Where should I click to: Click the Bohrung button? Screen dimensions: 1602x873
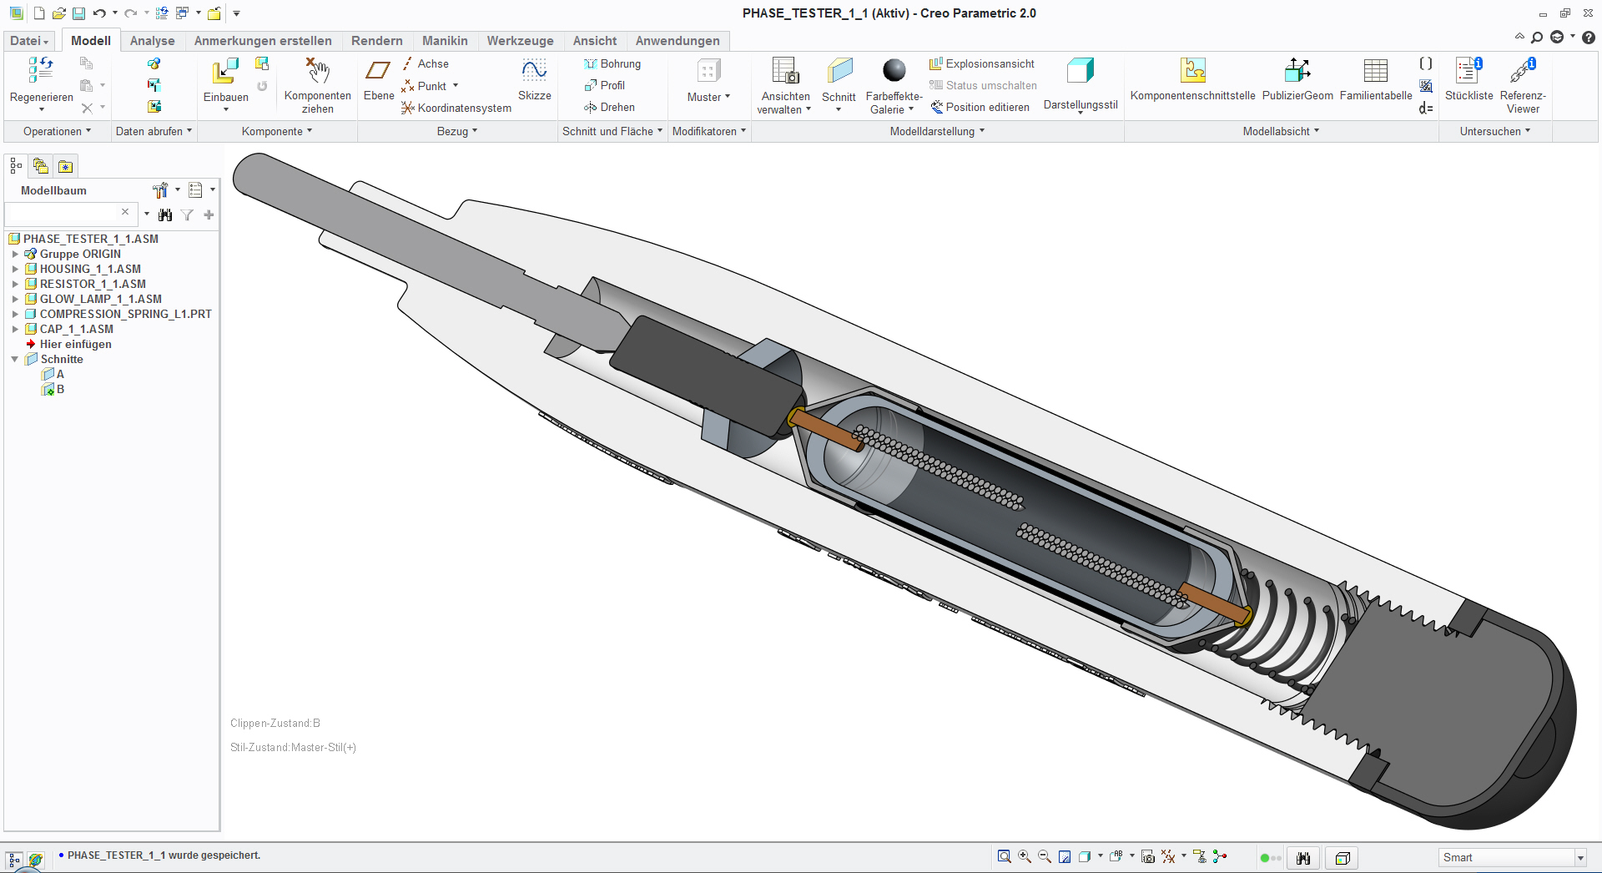(612, 63)
